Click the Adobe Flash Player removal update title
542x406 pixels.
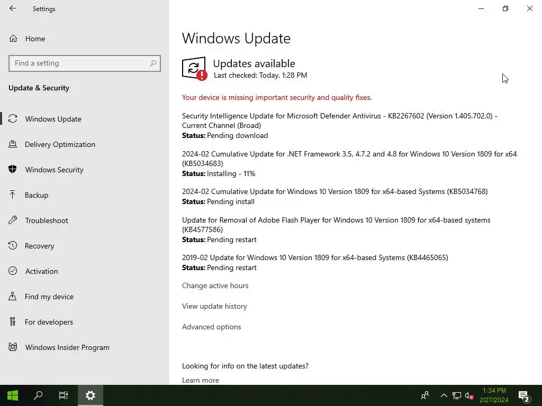336,225
